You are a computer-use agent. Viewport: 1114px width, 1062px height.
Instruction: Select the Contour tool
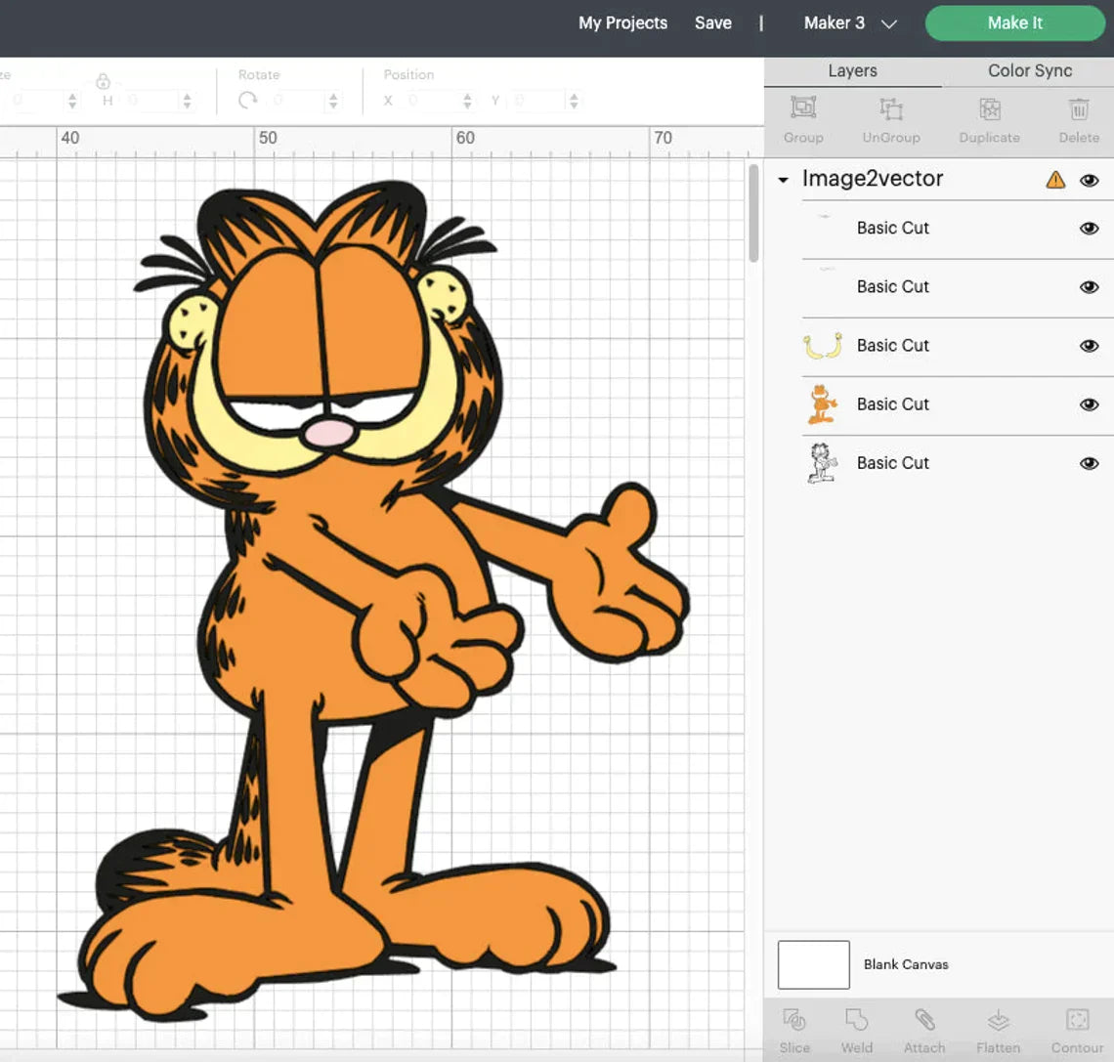coord(1077,1020)
